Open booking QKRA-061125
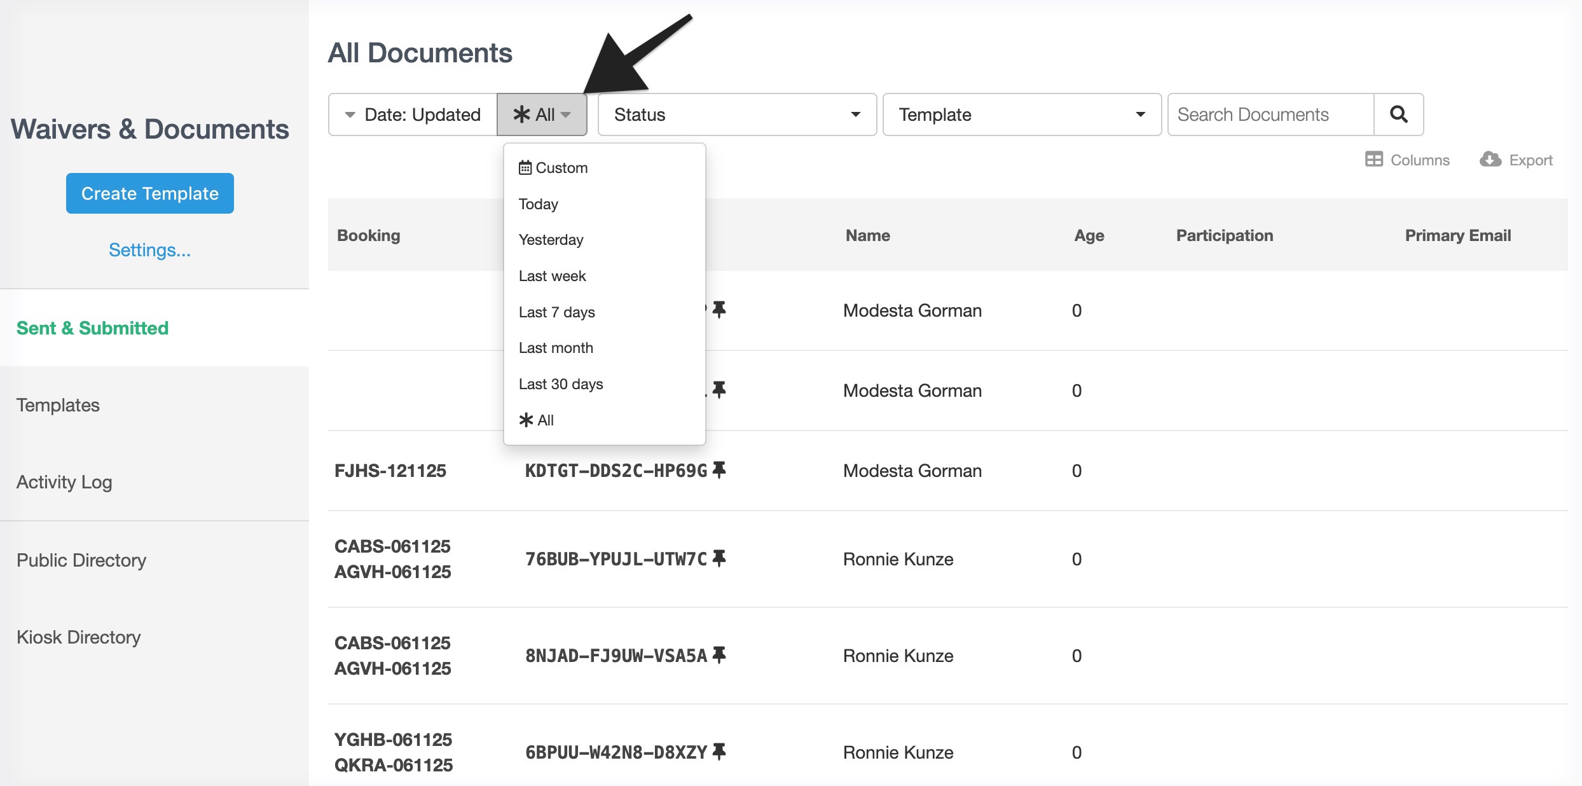The height and width of the screenshot is (786, 1582). click(x=394, y=765)
